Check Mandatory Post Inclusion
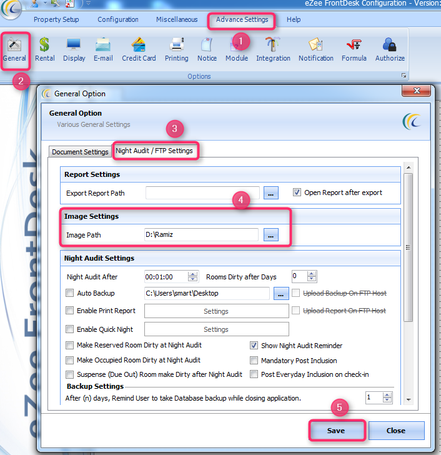 coord(254,361)
